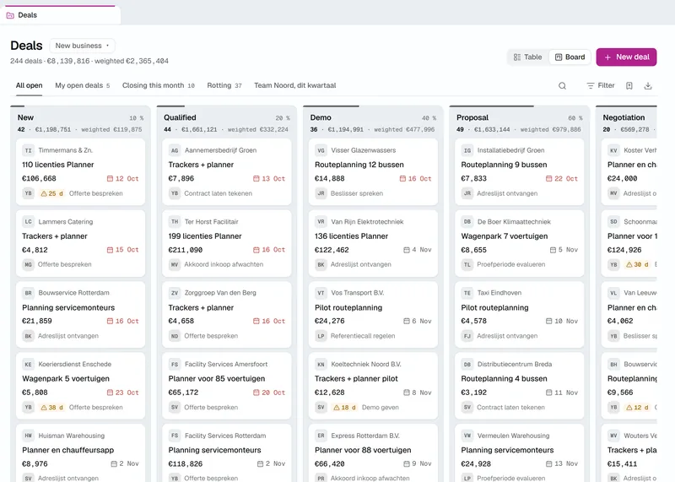Click Contract laten tekenen on the Aannemersbedrijf Groen card
Image resolution: width=675 pixels, height=482 pixels.
point(219,193)
